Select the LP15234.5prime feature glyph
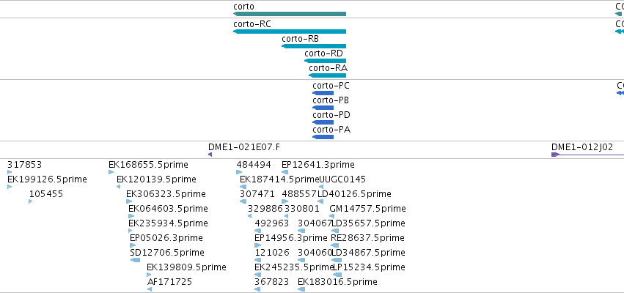This screenshot has height=293, width=624. click(337, 275)
